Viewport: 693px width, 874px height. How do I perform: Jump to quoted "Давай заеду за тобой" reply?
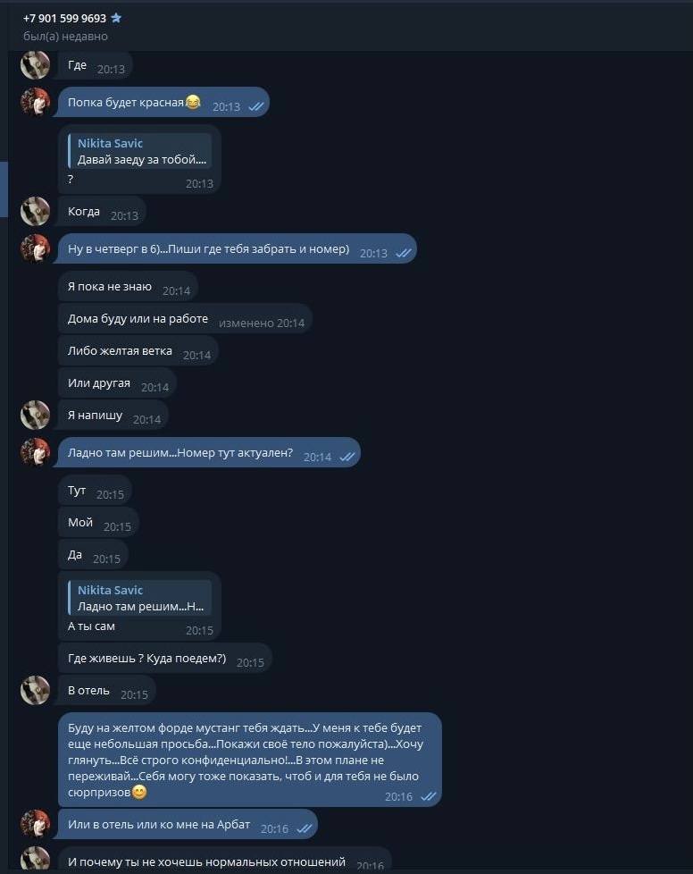140,151
